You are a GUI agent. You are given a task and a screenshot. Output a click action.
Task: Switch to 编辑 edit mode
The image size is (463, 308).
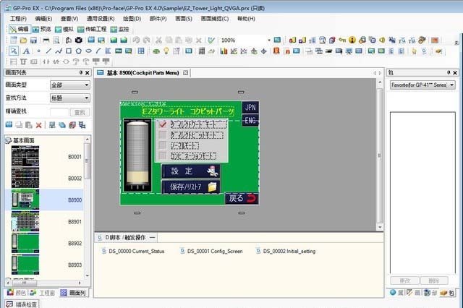click(x=20, y=29)
